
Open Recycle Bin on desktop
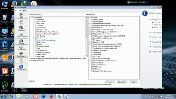pos(5,19)
